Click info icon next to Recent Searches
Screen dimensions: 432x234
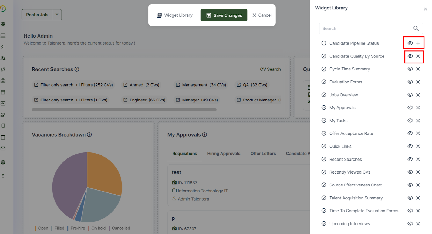pos(77,69)
